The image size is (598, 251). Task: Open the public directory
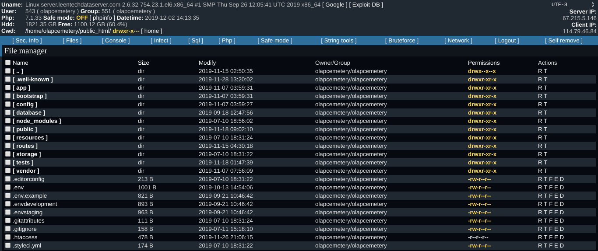coord(25,129)
